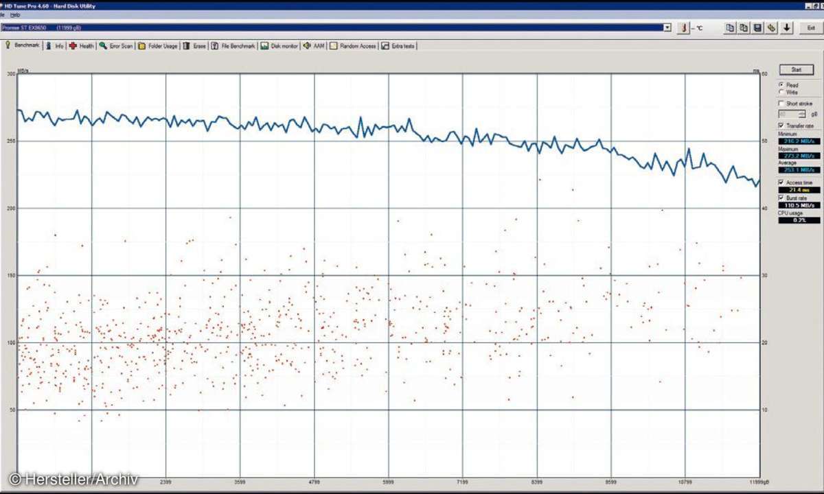The height and width of the screenshot is (494, 824).
Task: Click the 21.4 ms access time value
Action: pos(799,190)
